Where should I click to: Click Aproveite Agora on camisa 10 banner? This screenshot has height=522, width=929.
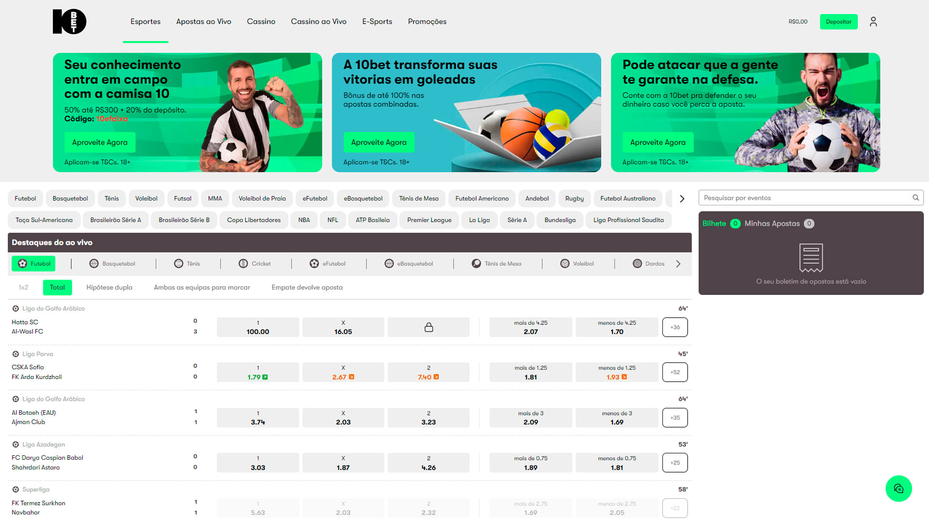pyautogui.click(x=100, y=143)
